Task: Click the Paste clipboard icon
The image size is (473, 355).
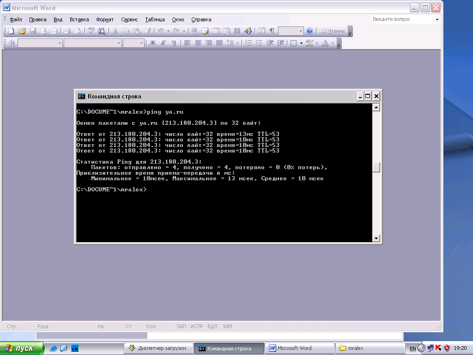Action: (137, 31)
